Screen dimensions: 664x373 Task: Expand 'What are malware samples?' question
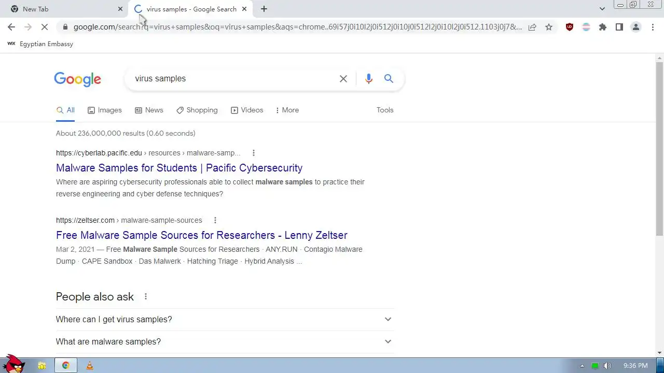coord(224,342)
